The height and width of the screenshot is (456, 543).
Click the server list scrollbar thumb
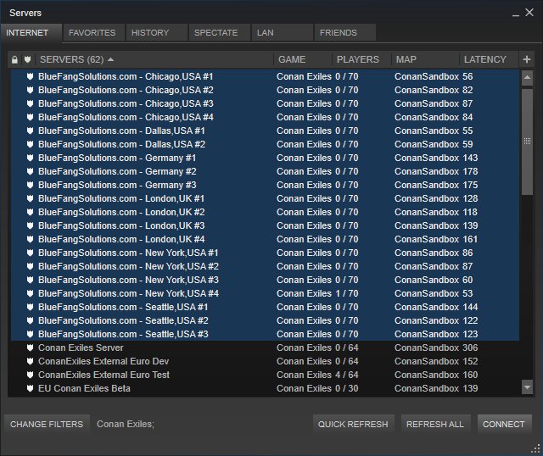tap(527, 142)
